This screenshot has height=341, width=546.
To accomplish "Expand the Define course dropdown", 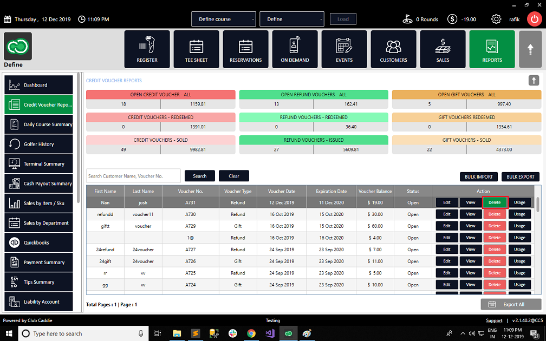I will pos(224,19).
